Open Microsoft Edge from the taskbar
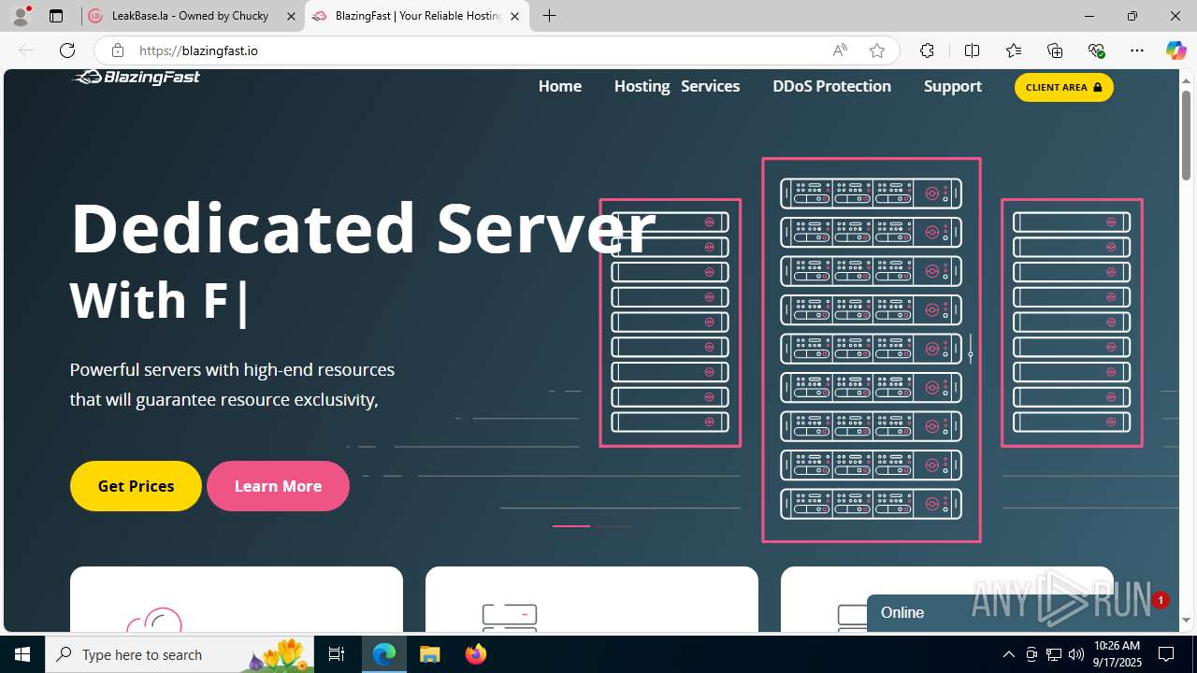 [x=384, y=654]
